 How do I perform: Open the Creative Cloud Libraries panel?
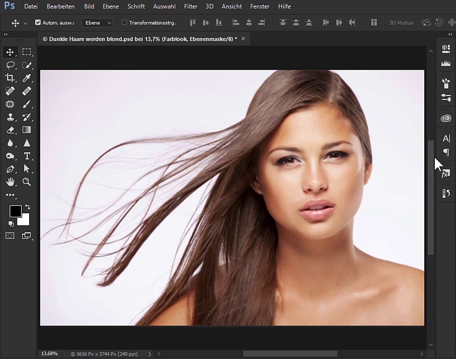(446, 118)
